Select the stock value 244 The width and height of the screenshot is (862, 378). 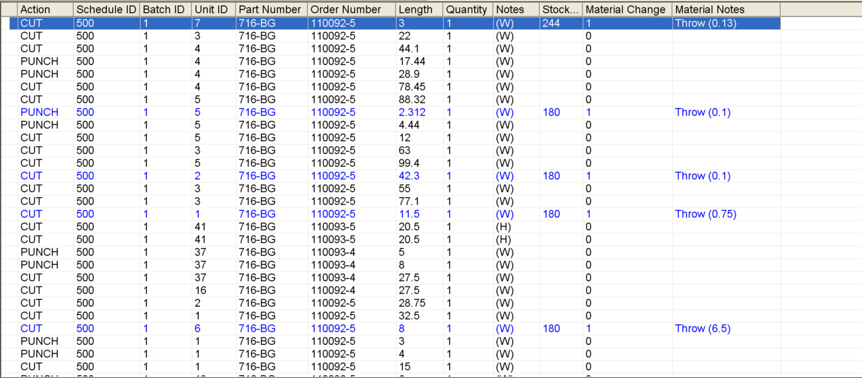pos(551,23)
